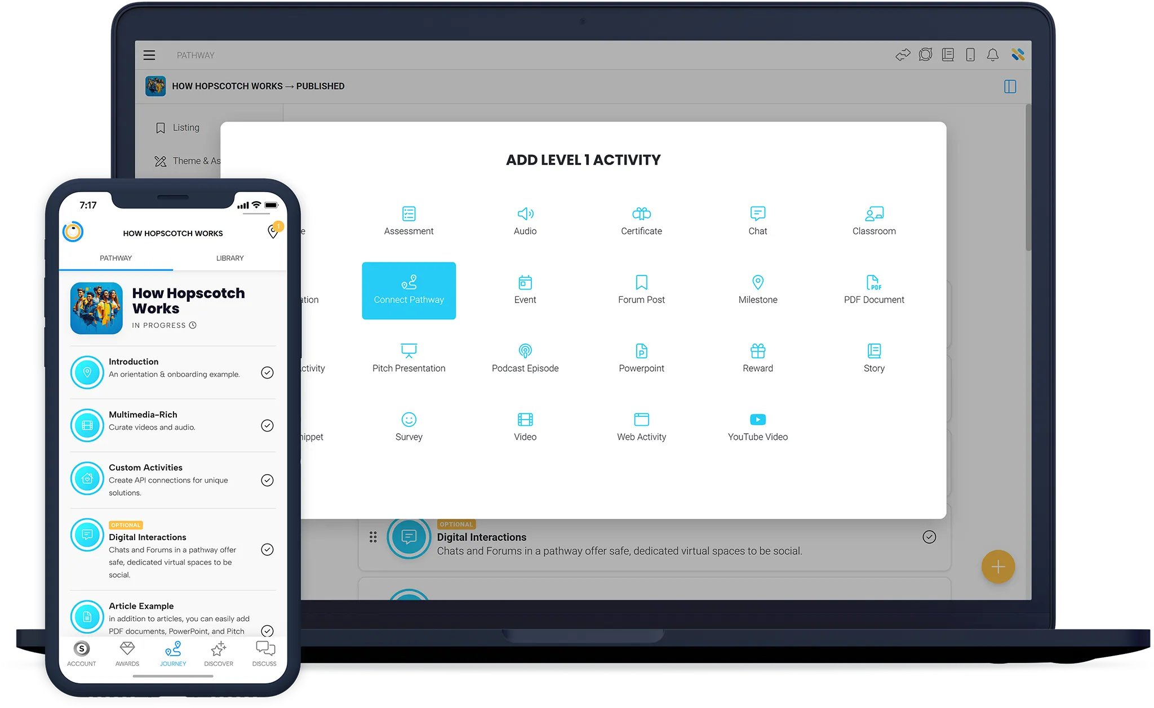Open the Multimedia-Rich activity on phone
1154x708 pixels.
173,425
